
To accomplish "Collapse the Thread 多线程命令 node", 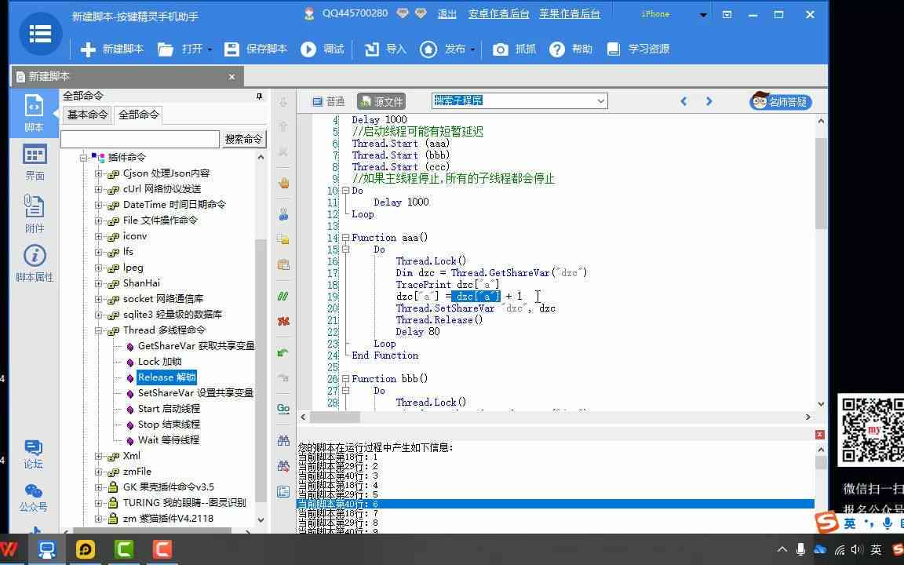I will point(99,330).
